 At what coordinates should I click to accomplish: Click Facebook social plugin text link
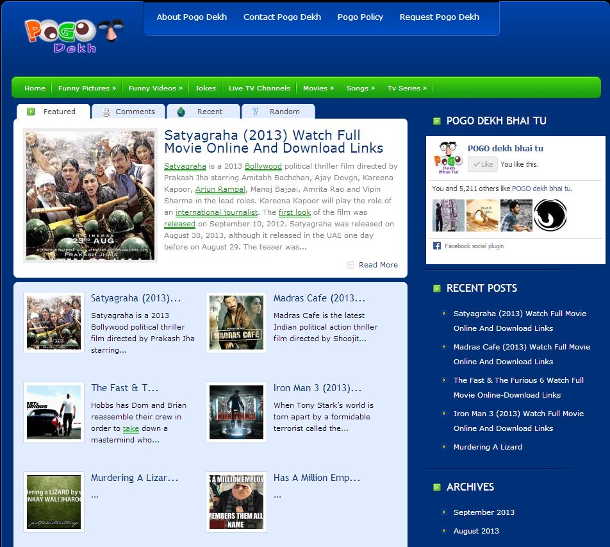474,246
